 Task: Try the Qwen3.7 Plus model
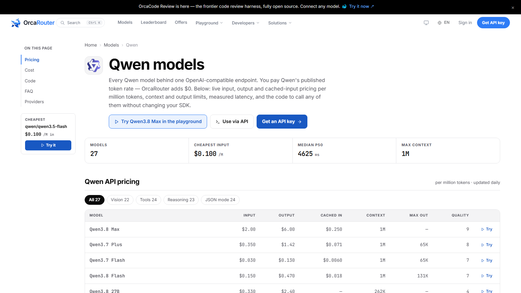(x=487, y=245)
